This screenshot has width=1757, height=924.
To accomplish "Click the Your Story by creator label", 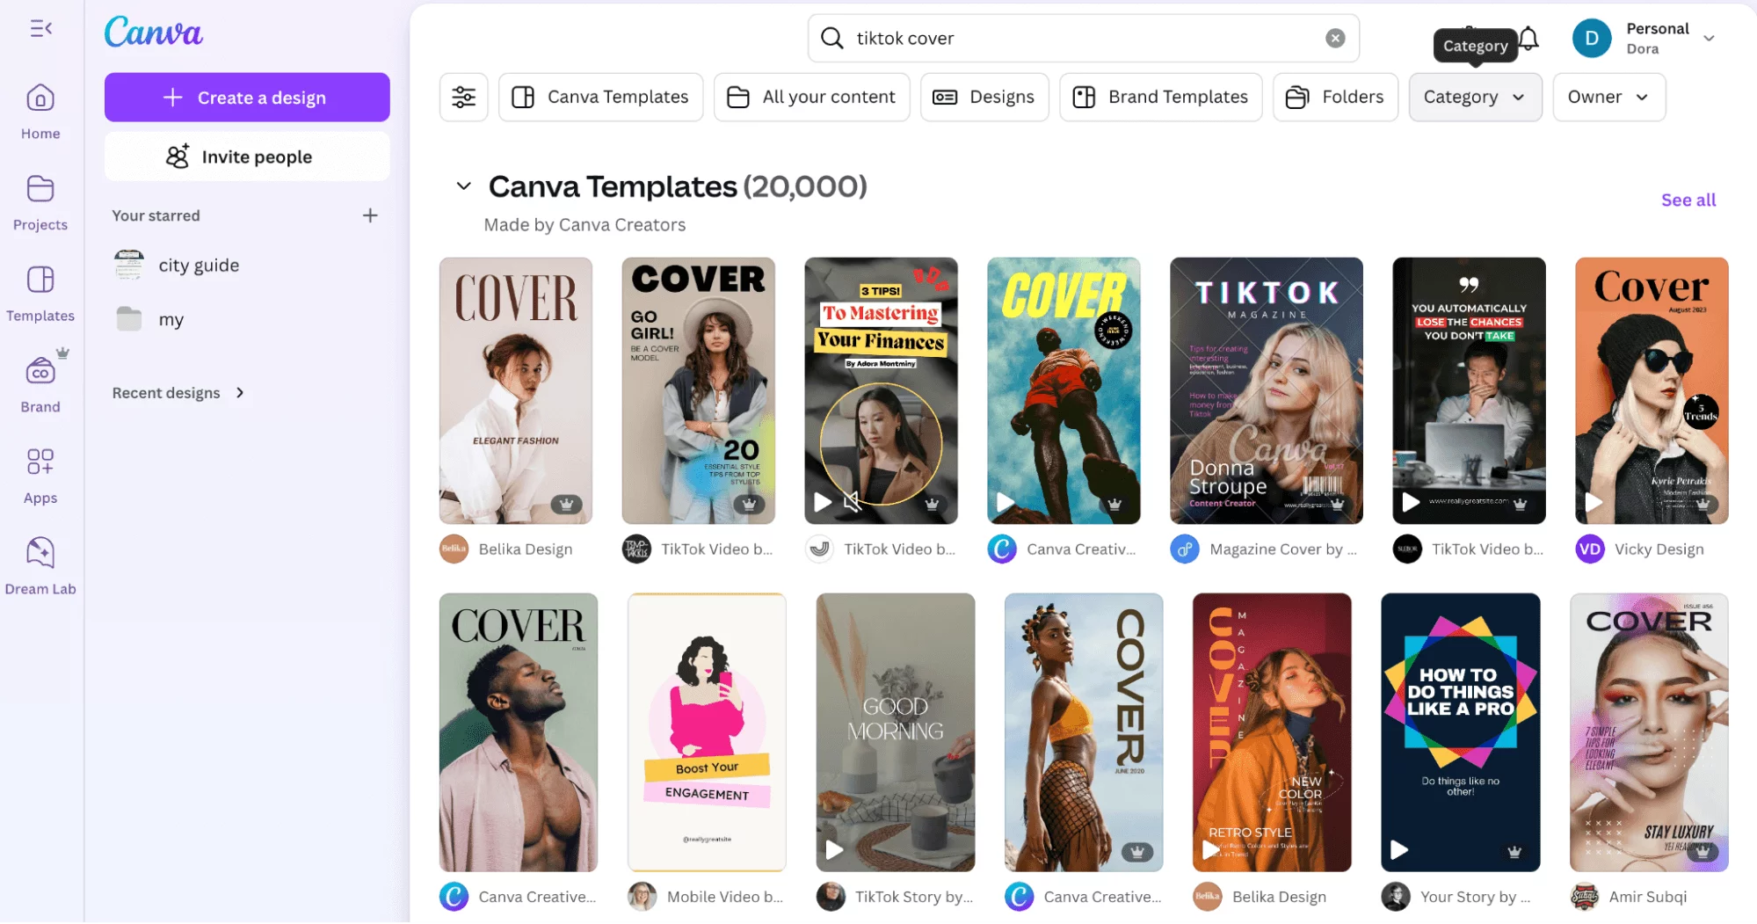I will (1476, 897).
